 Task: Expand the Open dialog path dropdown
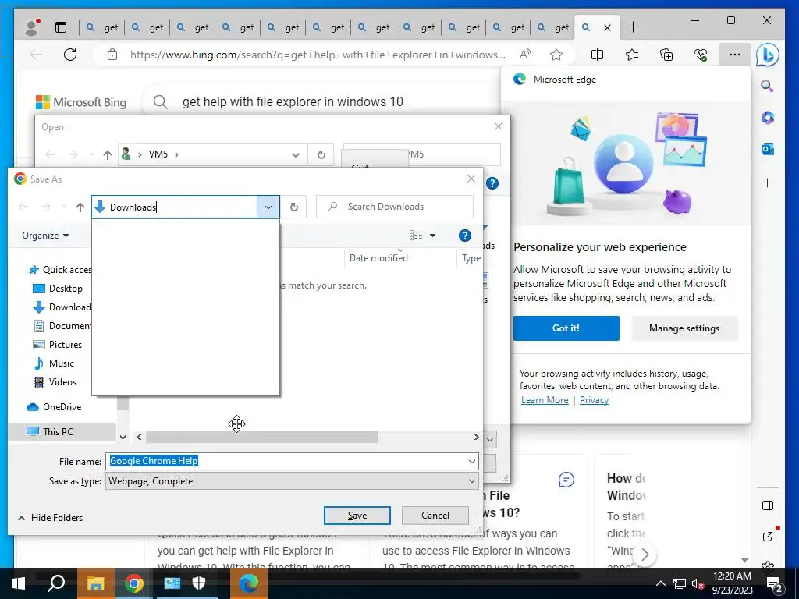(x=296, y=155)
